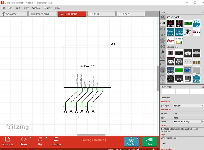Open the Help menu

click(x=57, y=8)
